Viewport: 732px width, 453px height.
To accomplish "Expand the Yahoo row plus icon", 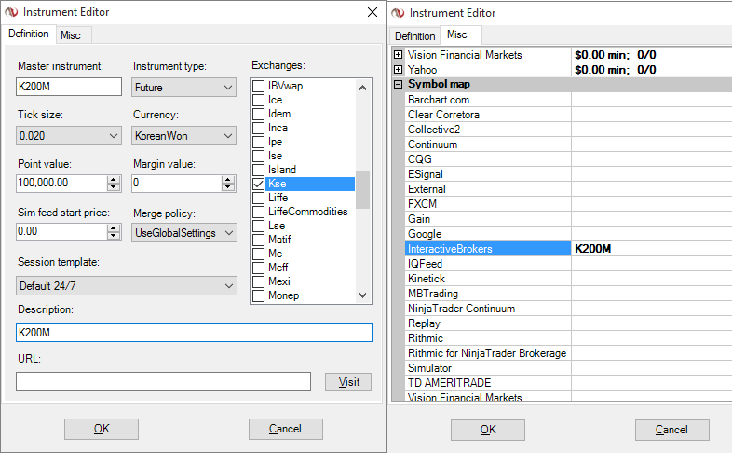I will 399,70.
